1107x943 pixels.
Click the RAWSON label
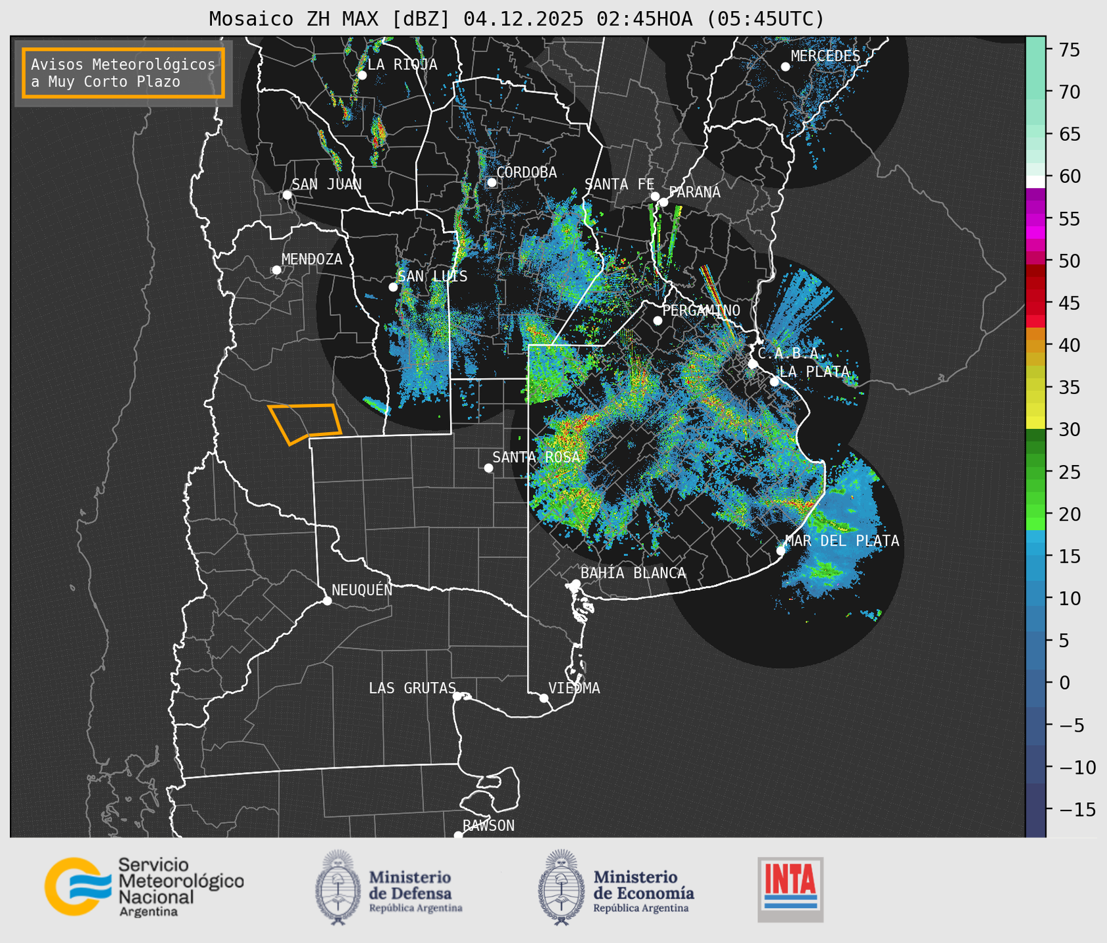489,826
